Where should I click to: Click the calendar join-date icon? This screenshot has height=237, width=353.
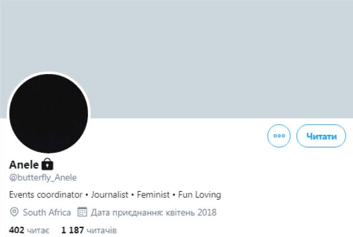[82, 212]
